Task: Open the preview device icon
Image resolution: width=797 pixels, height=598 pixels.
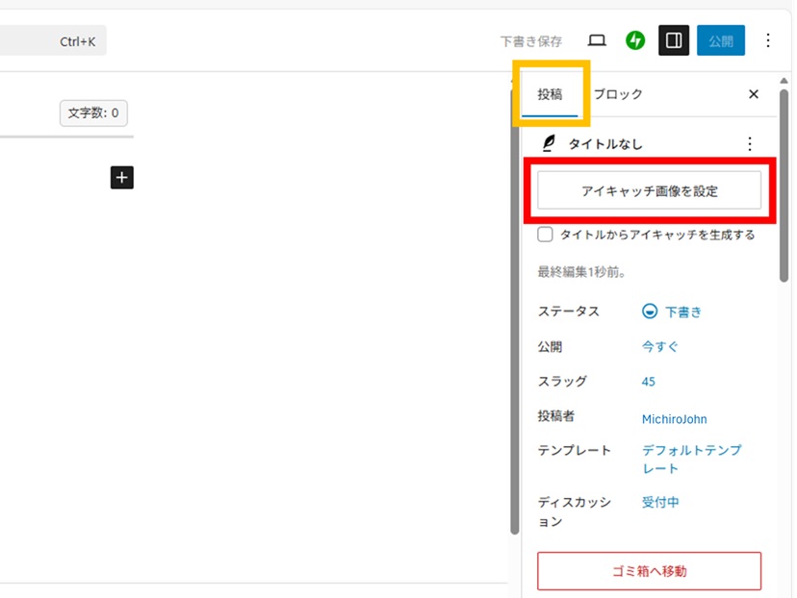Action: point(597,40)
